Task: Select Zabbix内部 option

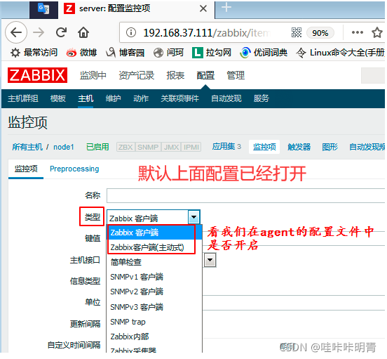Action: (x=154, y=337)
